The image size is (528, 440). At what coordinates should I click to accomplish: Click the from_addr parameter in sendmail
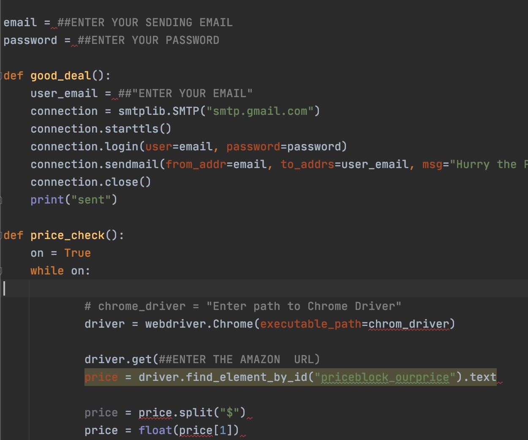(x=196, y=164)
